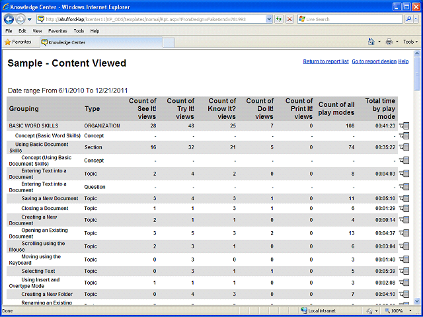Go back with the browser Back button
The image size is (423, 317).
click(x=9, y=19)
